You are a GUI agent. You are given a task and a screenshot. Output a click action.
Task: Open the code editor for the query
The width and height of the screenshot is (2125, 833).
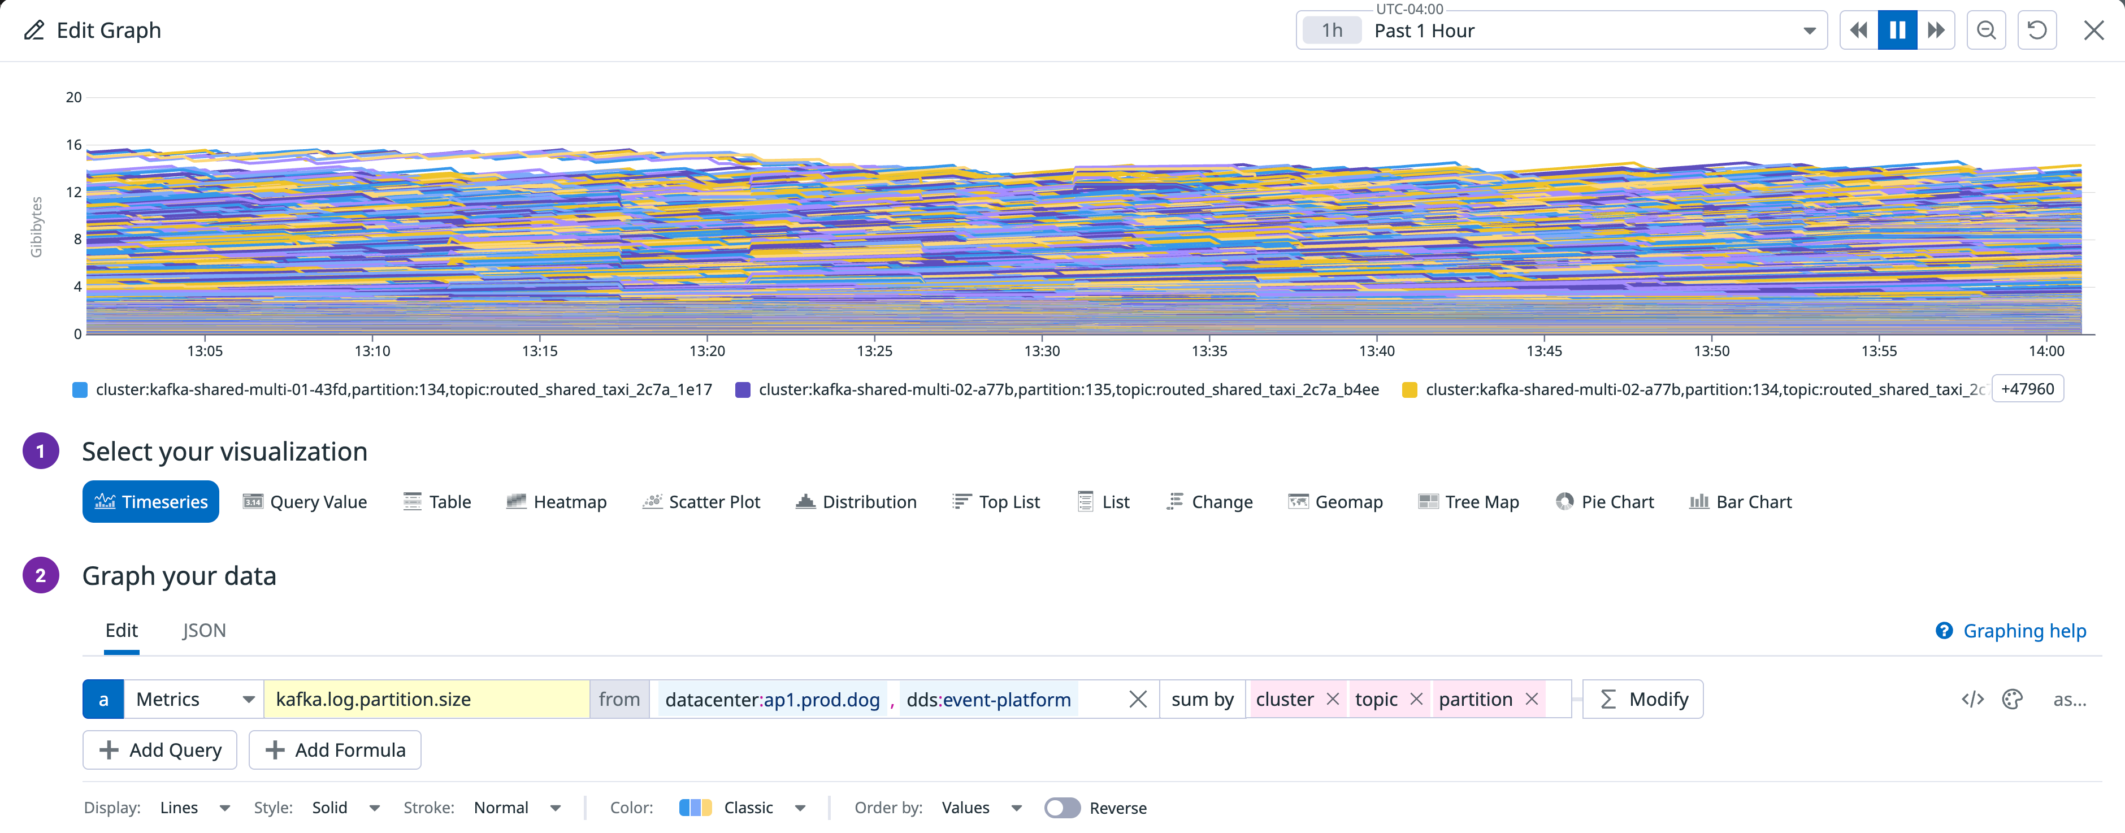[1972, 698]
